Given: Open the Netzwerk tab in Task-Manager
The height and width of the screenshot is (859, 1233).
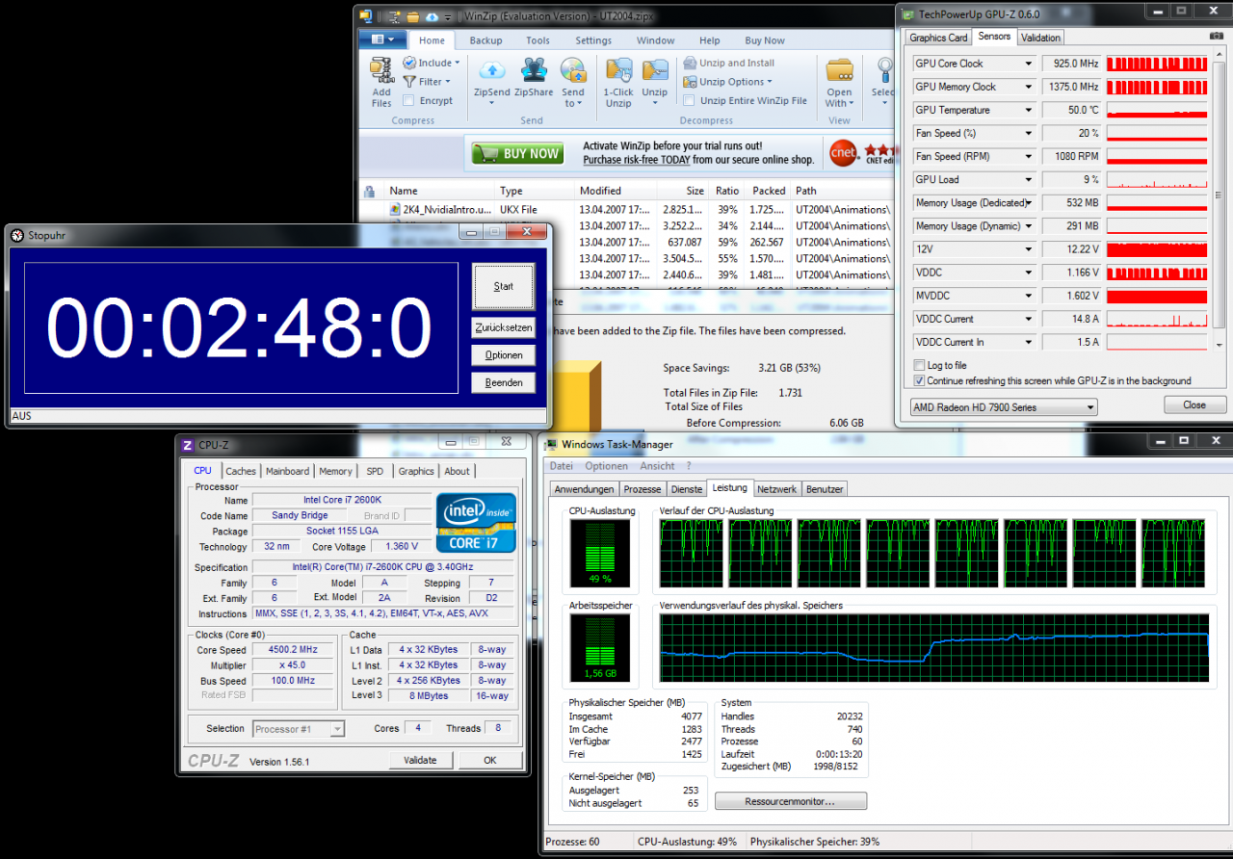Looking at the screenshot, I should tap(776, 489).
